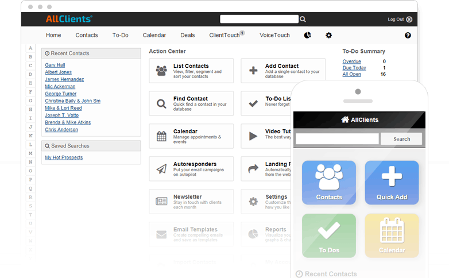The width and height of the screenshot is (449, 278).
Task: Open Gary Hall contact link
Action: (55, 65)
